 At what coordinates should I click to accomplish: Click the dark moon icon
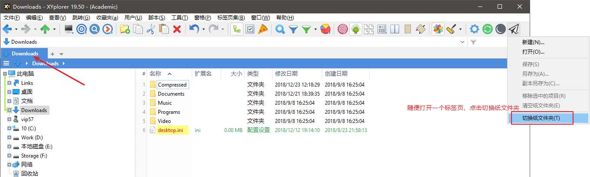[x=501, y=29]
